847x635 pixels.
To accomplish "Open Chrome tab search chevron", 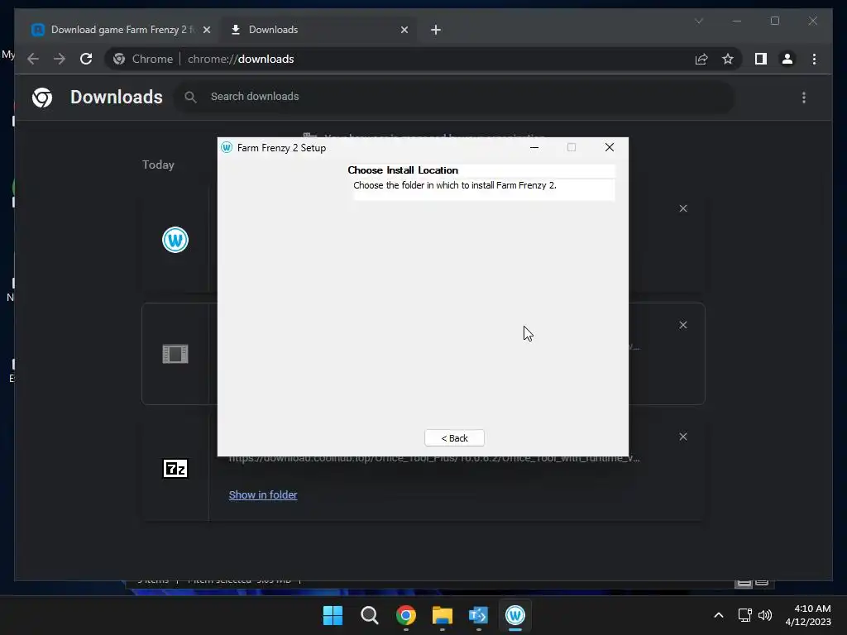I will (x=698, y=21).
